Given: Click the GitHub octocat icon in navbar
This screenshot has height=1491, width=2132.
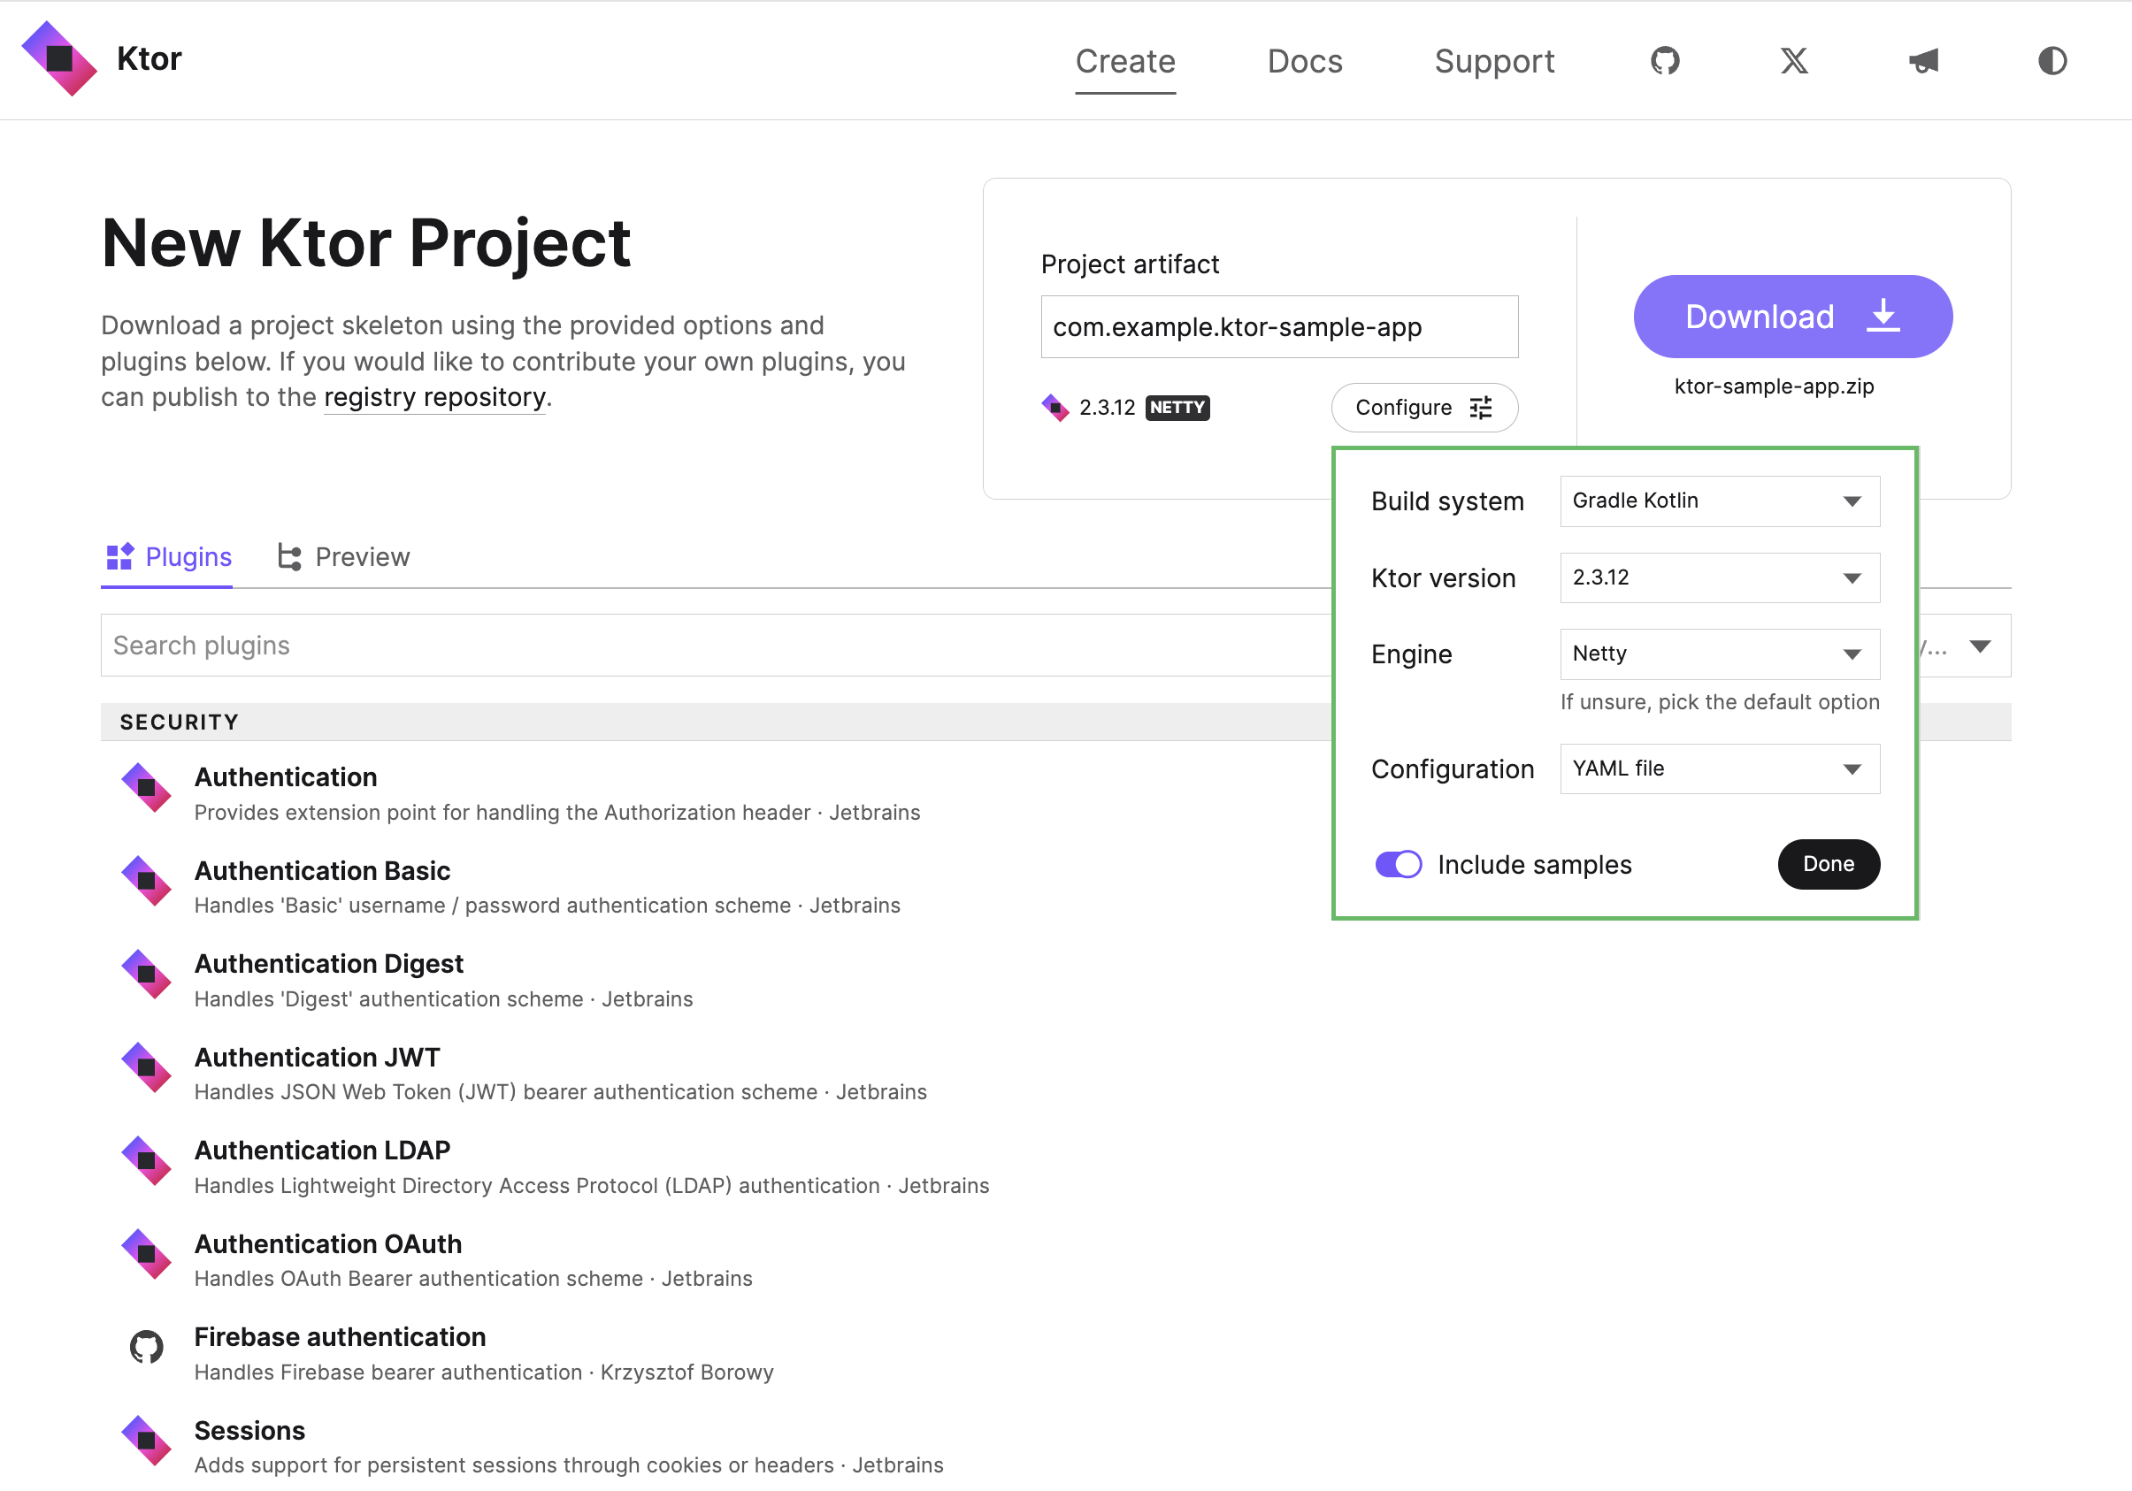Looking at the screenshot, I should 1667,60.
